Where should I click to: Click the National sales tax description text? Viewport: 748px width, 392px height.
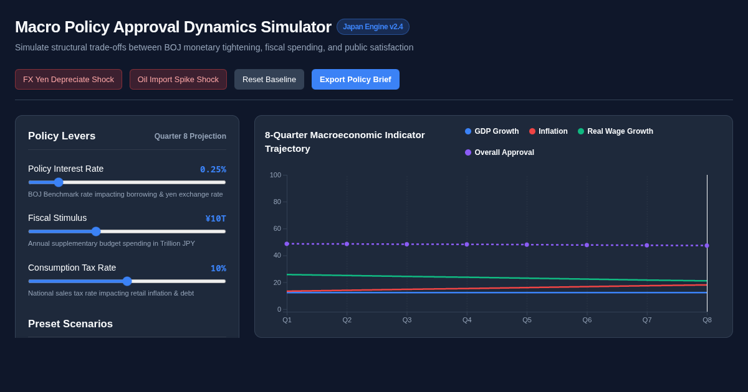pyautogui.click(x=111, y=293)
